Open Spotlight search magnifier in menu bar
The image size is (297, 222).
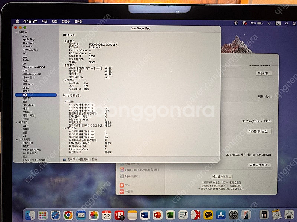click(x=287, y=23)
